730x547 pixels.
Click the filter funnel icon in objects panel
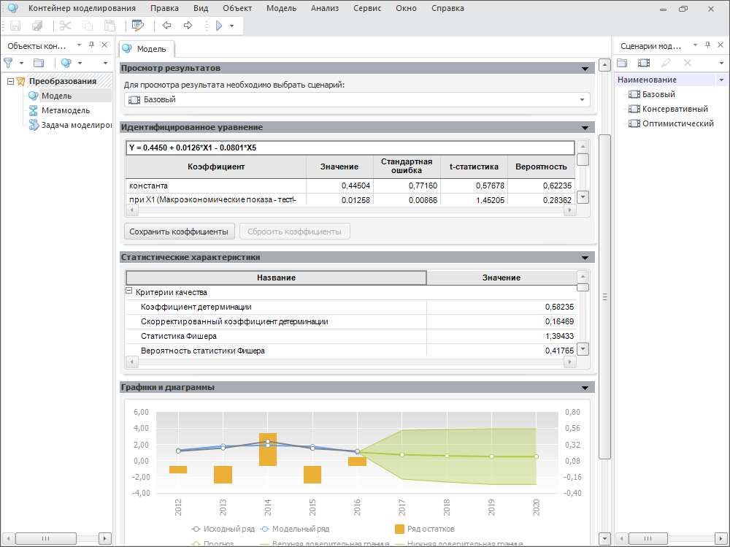coord(9,64)
